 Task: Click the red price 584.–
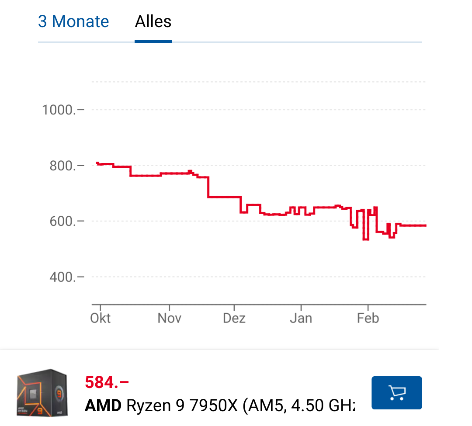point(106,381)
